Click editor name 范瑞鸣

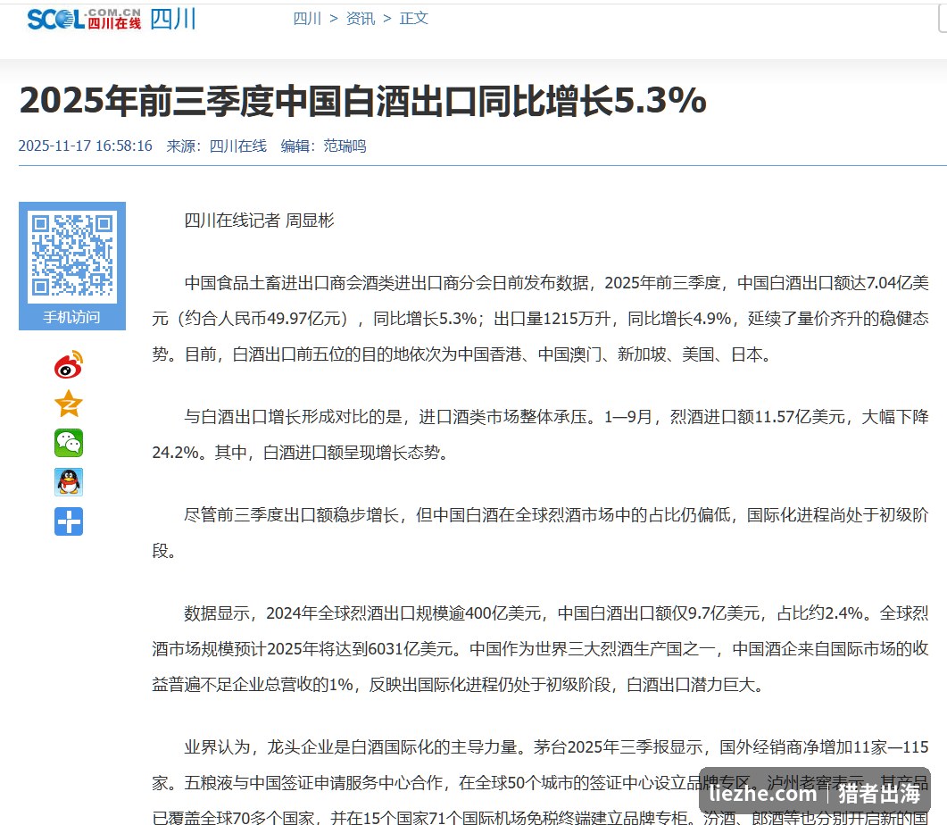coord(345,146)
